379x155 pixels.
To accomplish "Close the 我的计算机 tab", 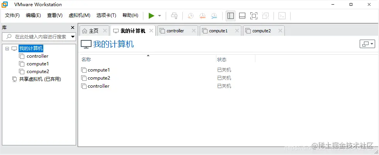I will pos(151,30).
